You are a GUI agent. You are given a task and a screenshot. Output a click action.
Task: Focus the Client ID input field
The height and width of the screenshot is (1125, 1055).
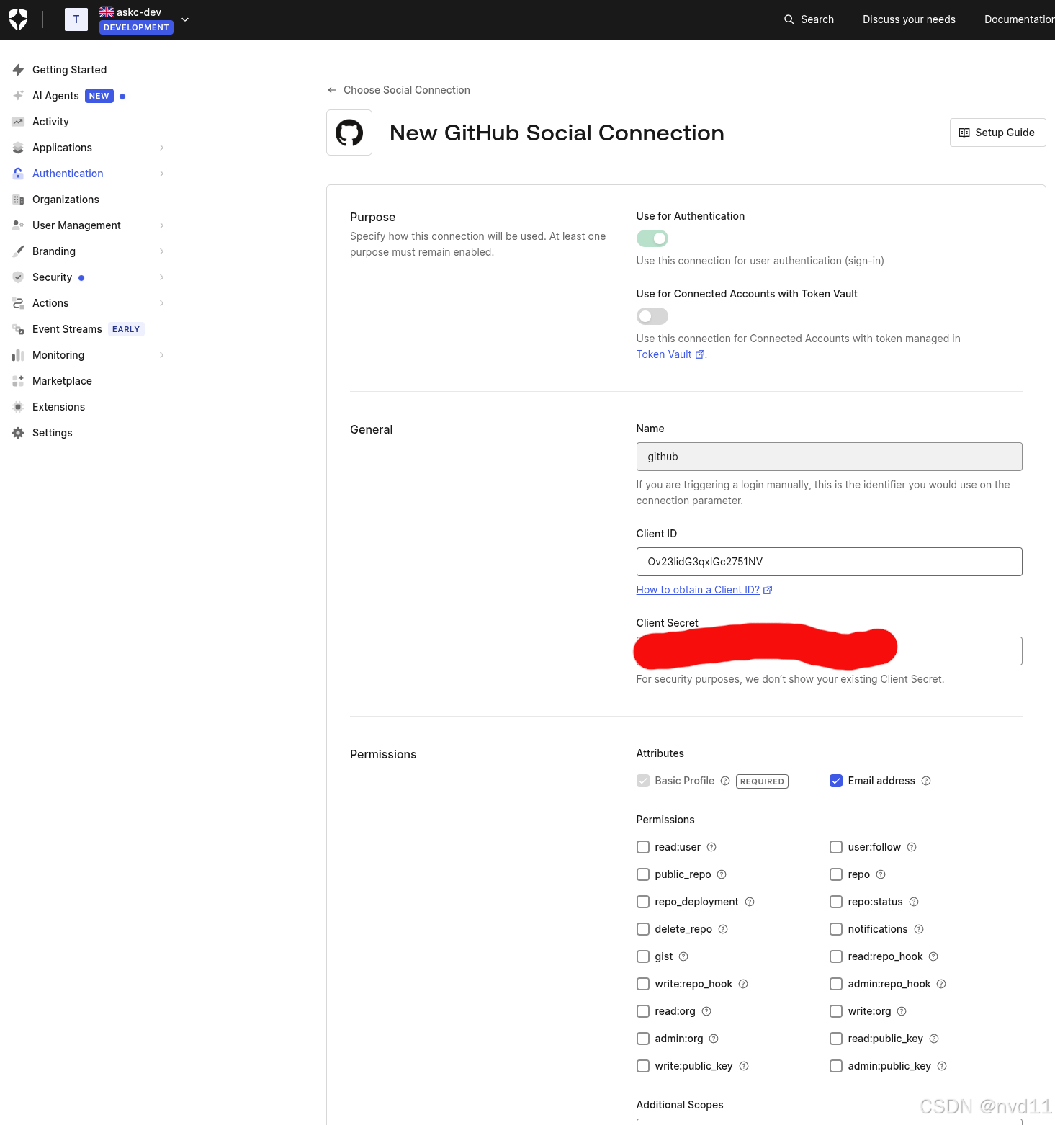pyautogui.click(x=829, y=562)
